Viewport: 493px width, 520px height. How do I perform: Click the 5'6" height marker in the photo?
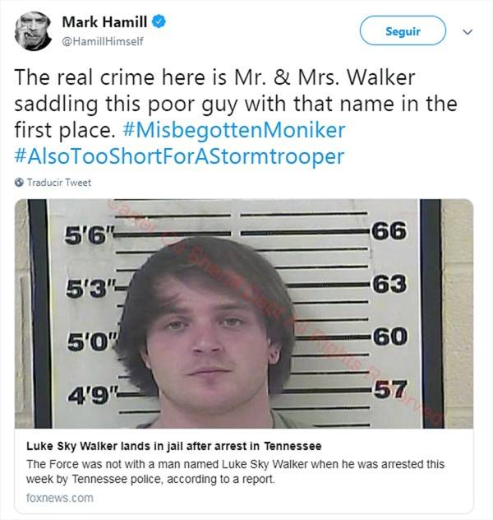coord(90,235)
